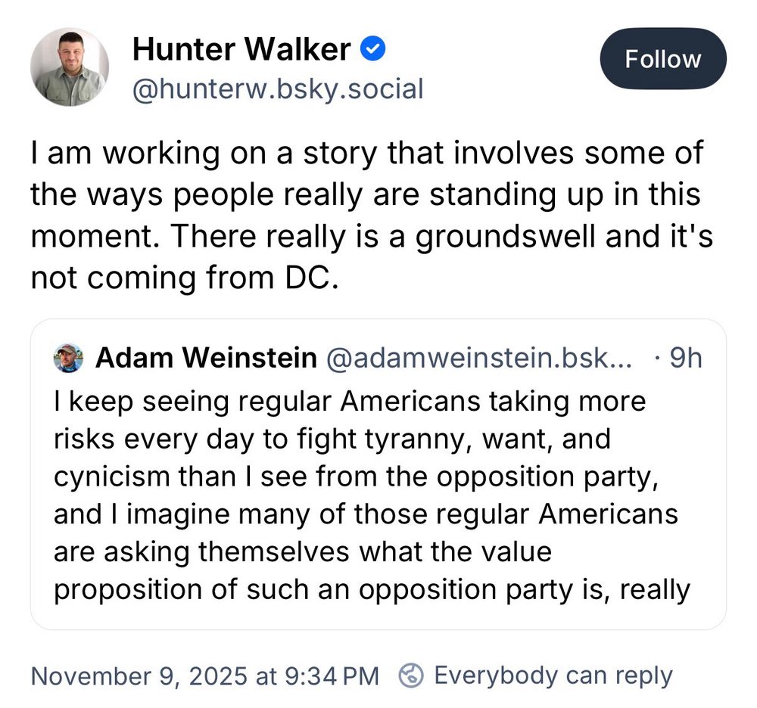757x708 pixels.
Task: Click the reply-settings icon by Everybody can reply
Action: (x=412, y=675)
